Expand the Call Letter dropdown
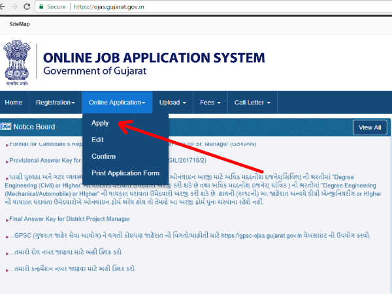 pyautogui.click(x=252, y=103)
